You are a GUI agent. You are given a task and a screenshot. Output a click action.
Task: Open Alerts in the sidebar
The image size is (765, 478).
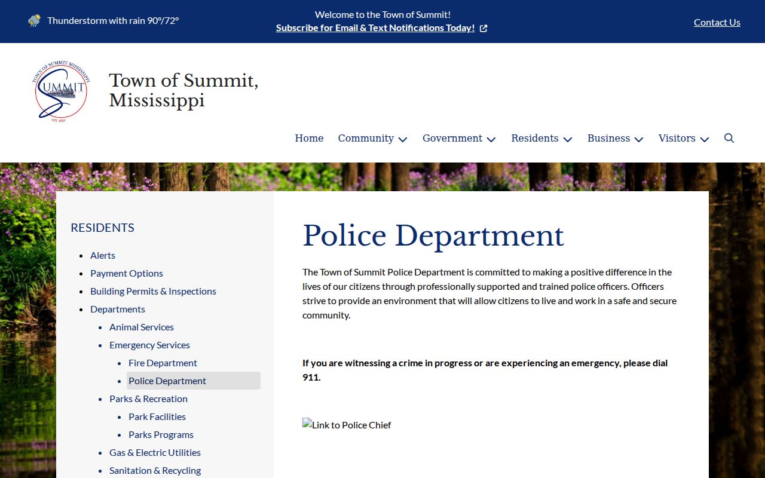click(103, 255)
